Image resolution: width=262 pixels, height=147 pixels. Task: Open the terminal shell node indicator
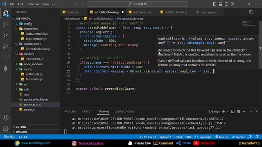[x=215, y=111]
